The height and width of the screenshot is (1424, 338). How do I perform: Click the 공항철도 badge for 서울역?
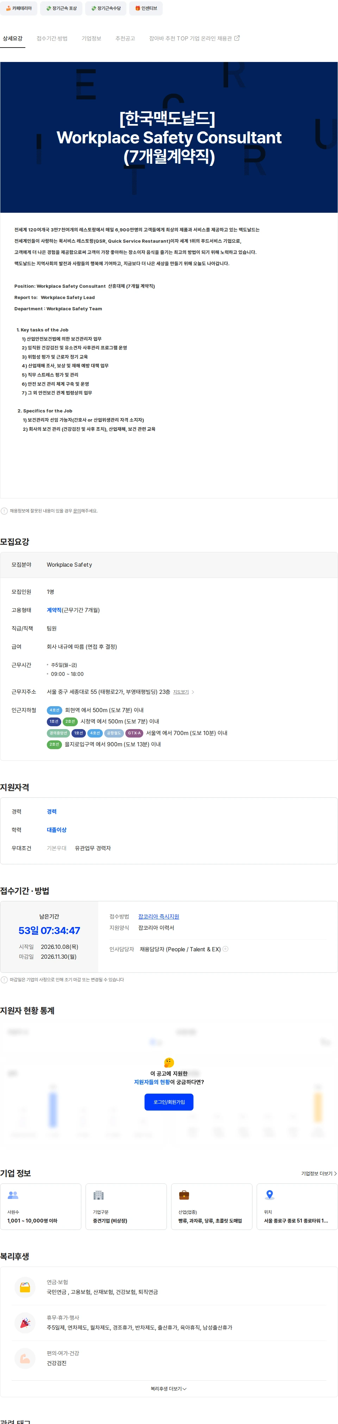(113, 733)
